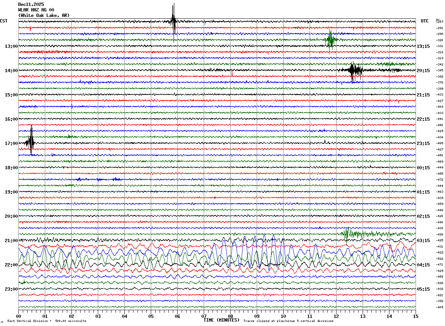Click the CST time zone label

[x=4, y=21]
